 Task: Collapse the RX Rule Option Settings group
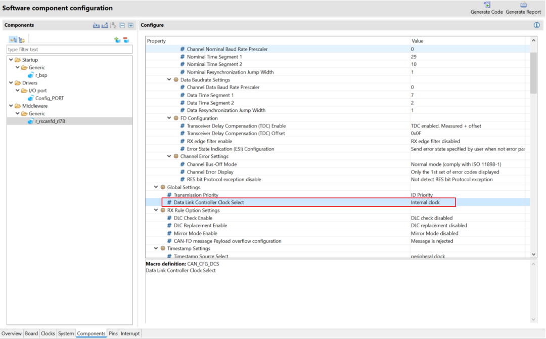[156, 210]
